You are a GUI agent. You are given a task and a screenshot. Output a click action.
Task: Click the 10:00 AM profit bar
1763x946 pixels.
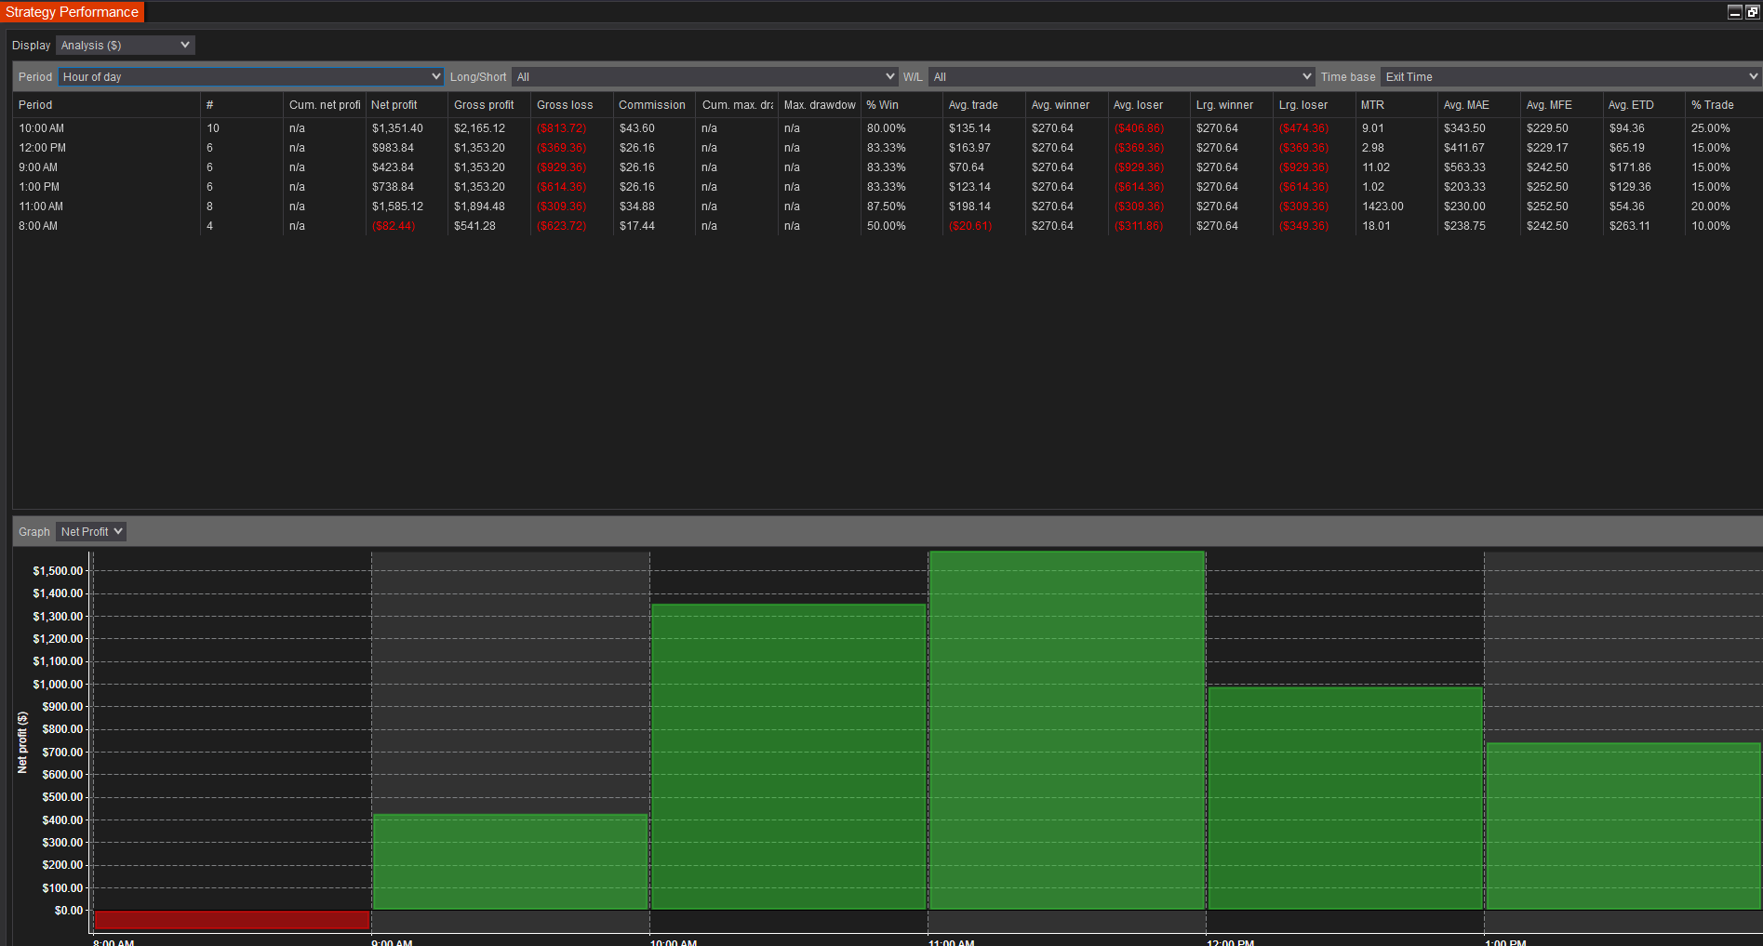789,757
